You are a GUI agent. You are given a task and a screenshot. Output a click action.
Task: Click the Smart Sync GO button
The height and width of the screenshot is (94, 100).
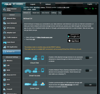(90, 85)
